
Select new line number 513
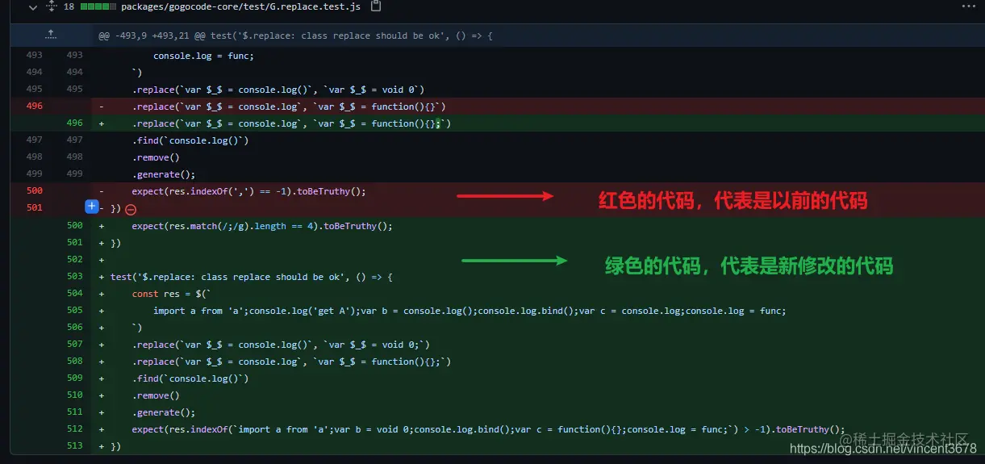pos(75,446)
